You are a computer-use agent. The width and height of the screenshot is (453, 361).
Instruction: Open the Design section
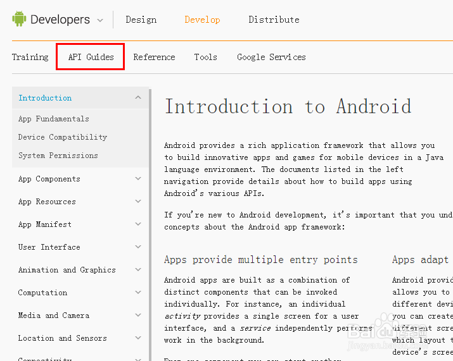[x=141, y=20]
